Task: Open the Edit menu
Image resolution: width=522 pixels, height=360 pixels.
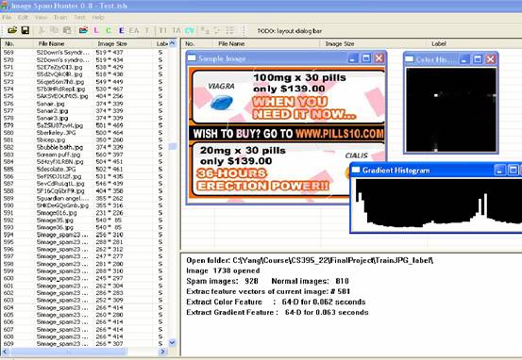Action: click(23, 17)
